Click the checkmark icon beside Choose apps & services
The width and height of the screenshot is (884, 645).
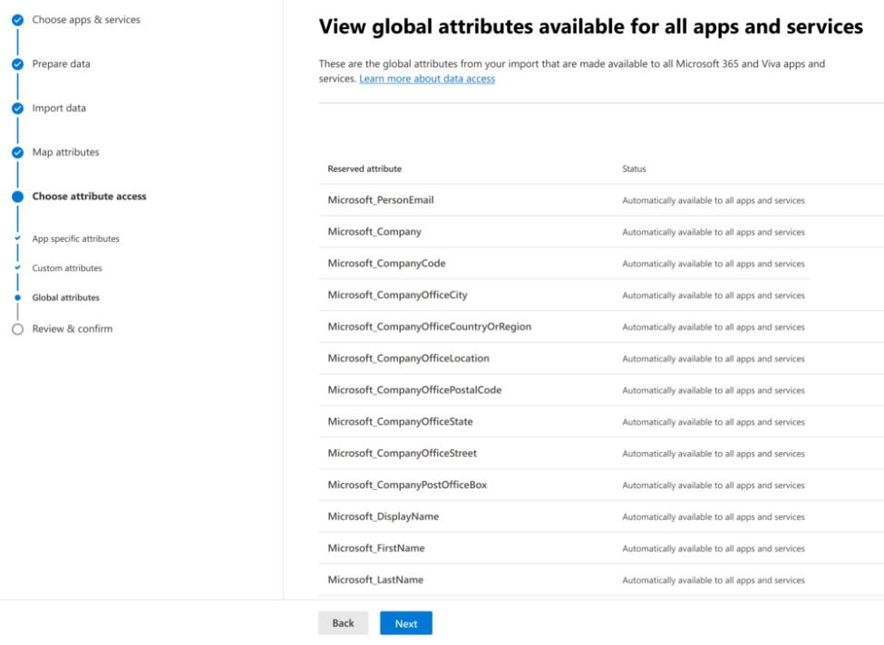click(18, 19)
